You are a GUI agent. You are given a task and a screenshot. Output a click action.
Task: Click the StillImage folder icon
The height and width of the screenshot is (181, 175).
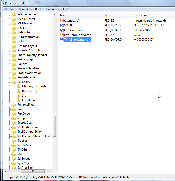14,159
